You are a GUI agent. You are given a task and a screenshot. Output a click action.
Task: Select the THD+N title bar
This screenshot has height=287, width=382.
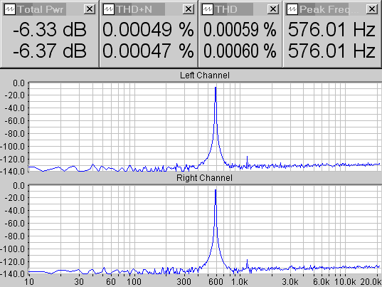tap(140, 9)
